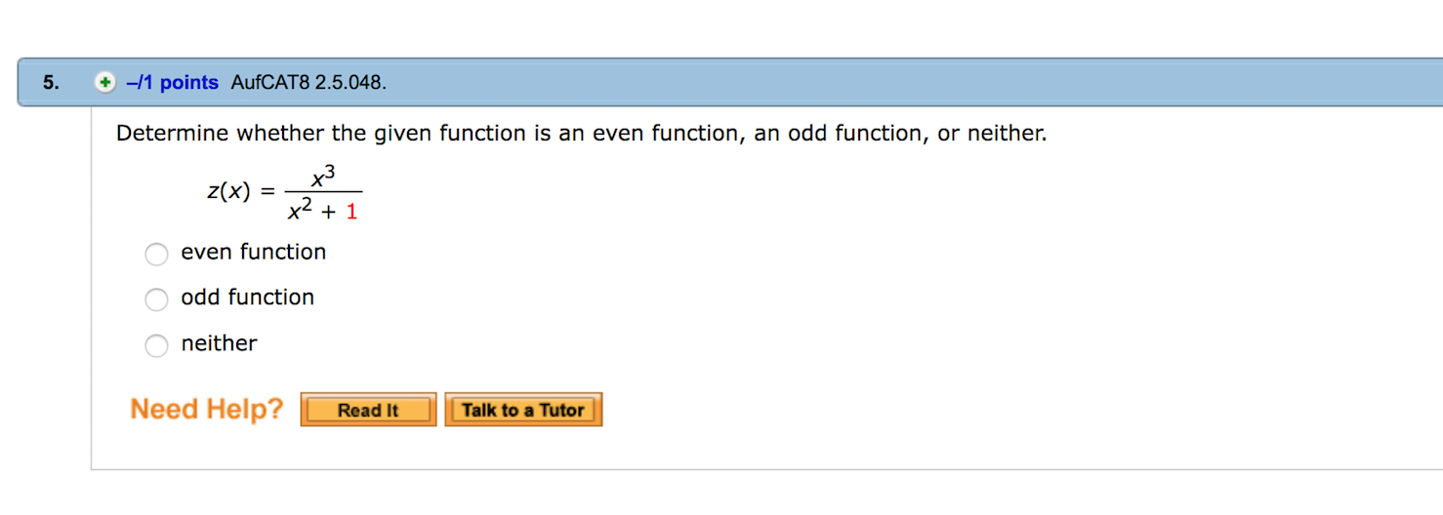The image size is (1443, 515).
Task: Click the Need Help? orange label
Action: pyautogui.click(x=207, y=409)
